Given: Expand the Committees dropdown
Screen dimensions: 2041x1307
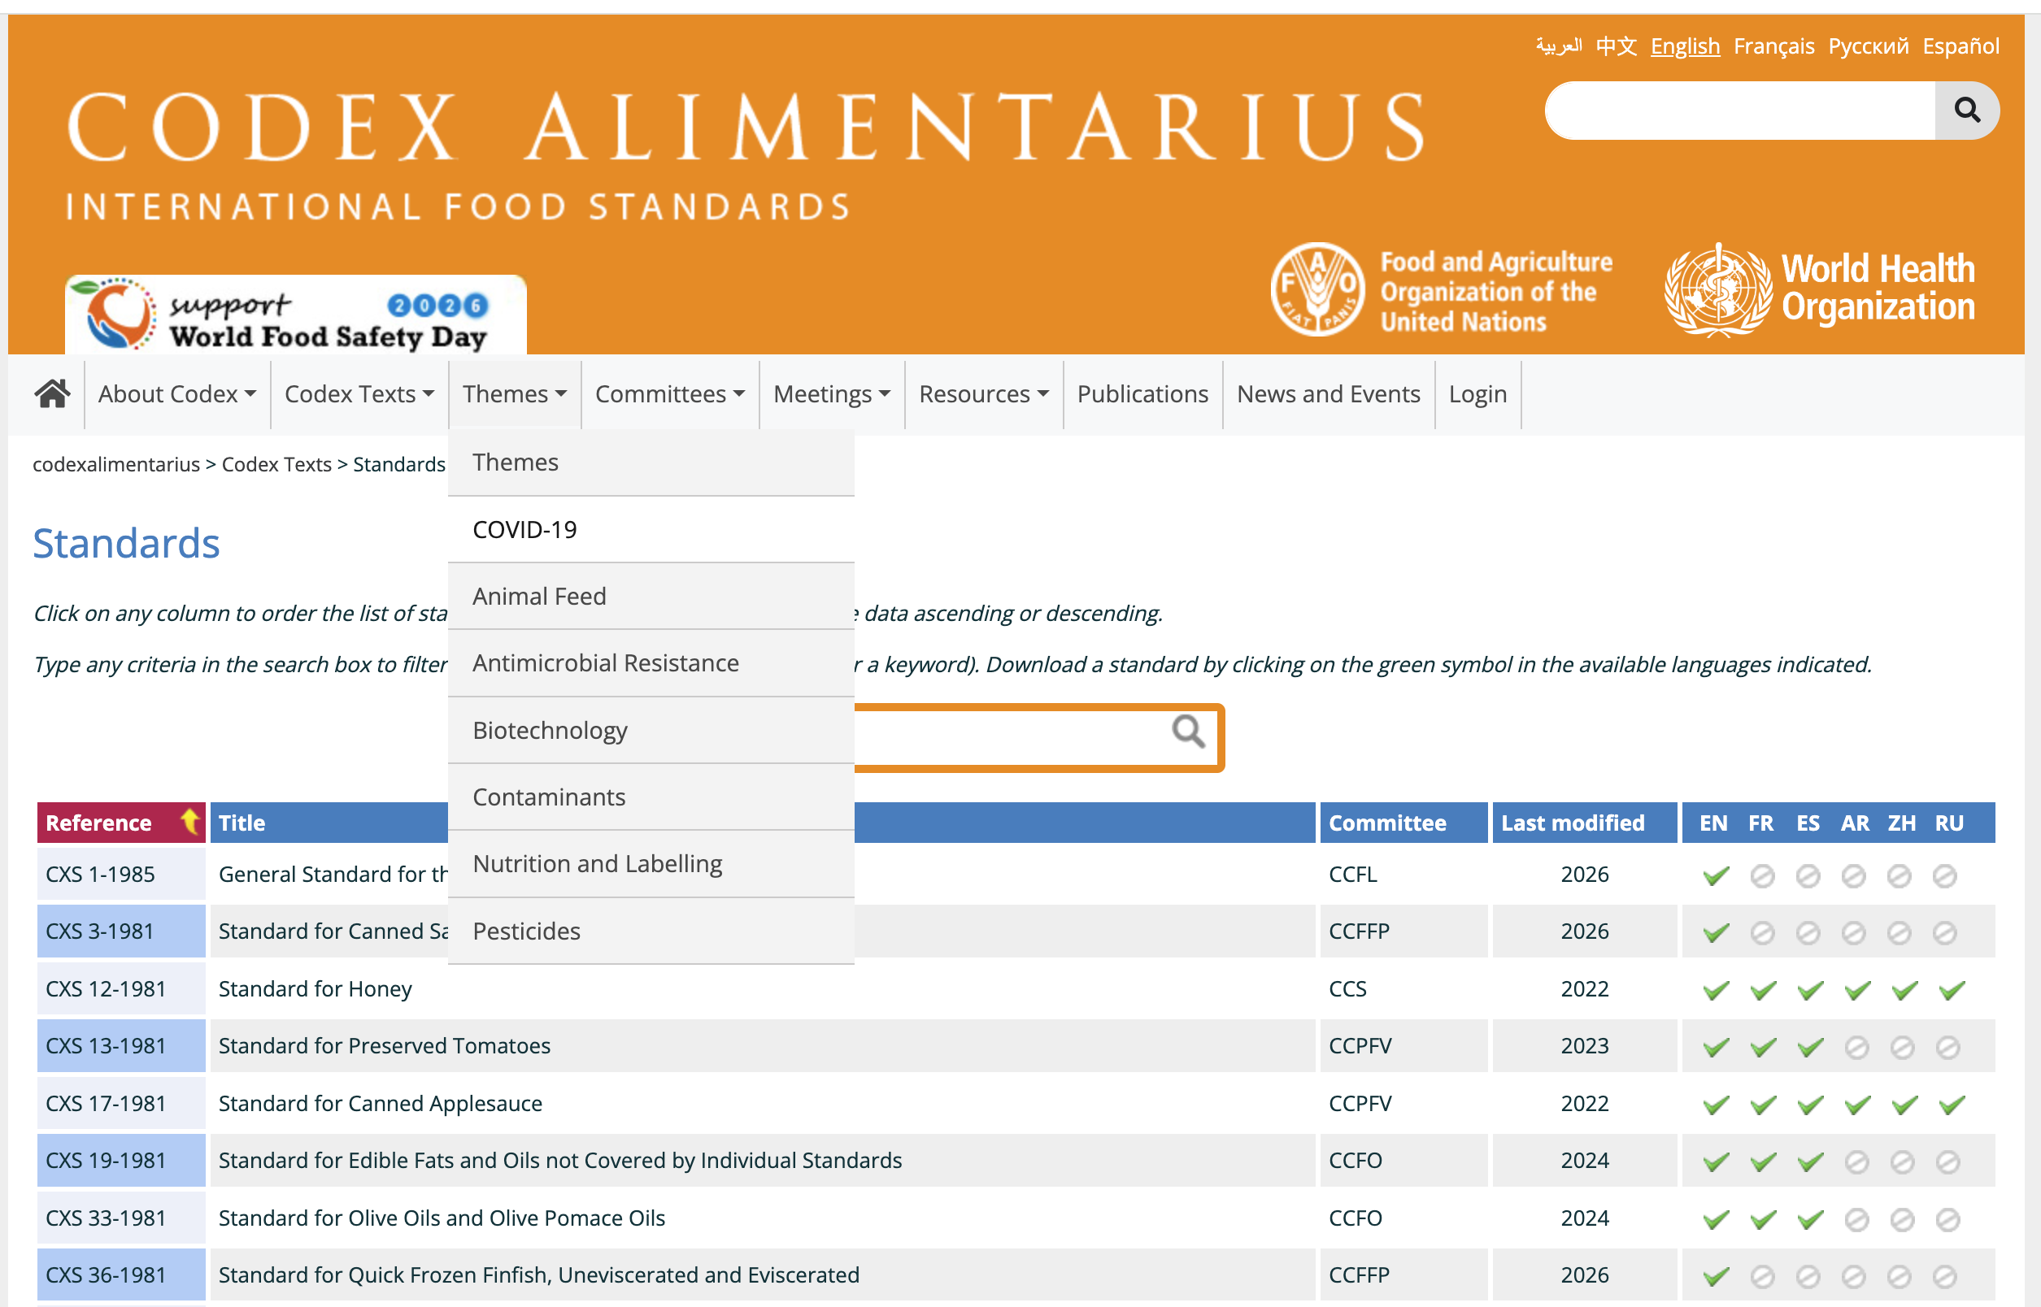Looking at the screenshot, I should (670, 393).
